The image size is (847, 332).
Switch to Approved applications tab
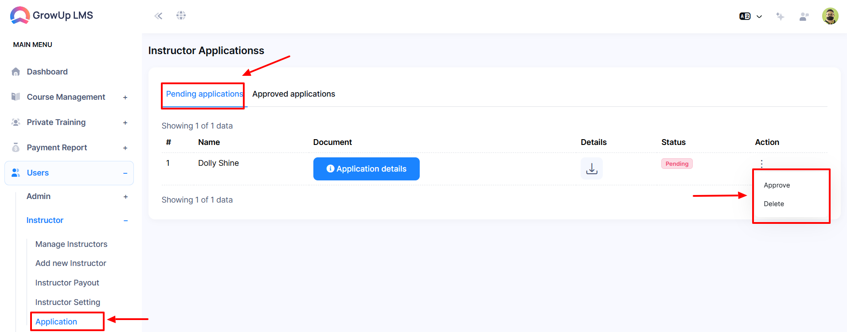point(293,94)
